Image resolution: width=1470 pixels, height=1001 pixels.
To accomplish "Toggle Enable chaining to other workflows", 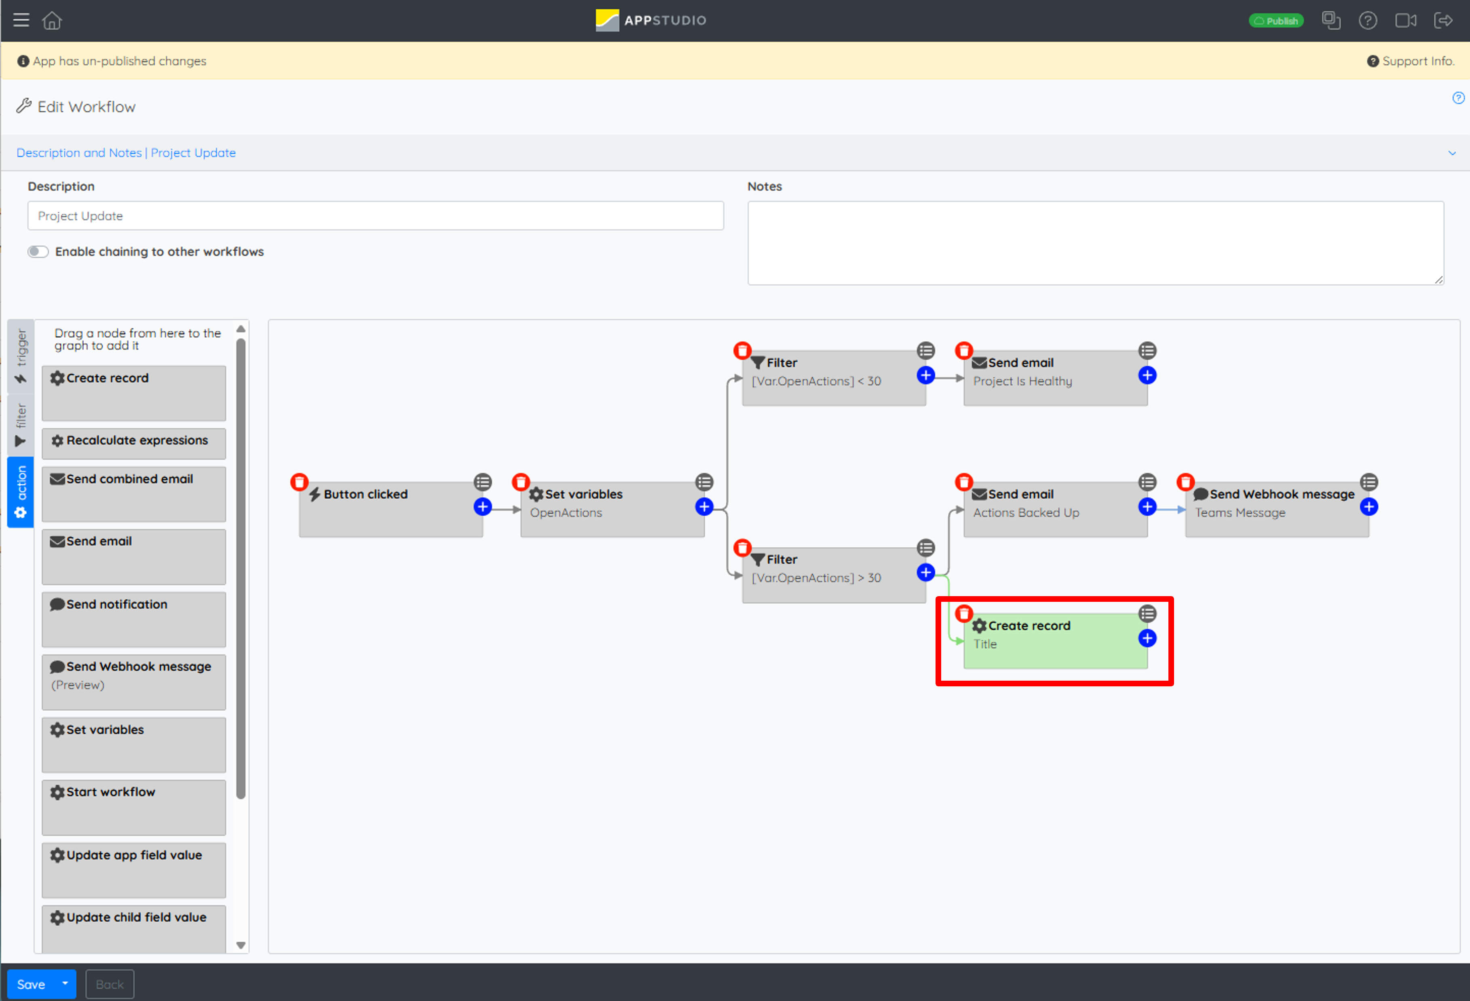I will tap(38, 252).
